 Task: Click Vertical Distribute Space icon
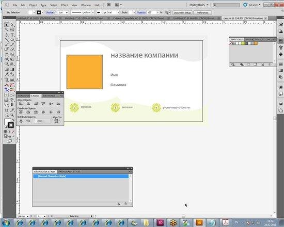(x=21, y=121)
